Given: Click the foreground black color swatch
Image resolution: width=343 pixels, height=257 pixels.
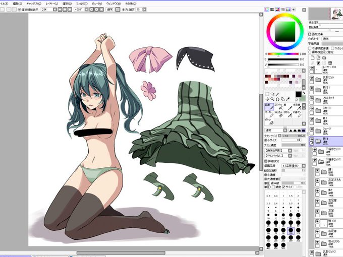Looking at the screenshot, I should click(299, 94).
